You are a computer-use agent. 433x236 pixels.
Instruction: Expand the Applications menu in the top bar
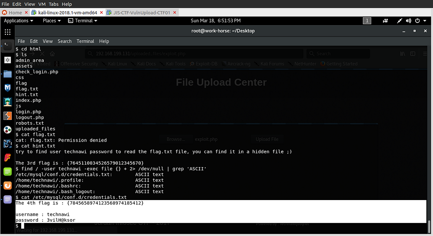[x=19, y=21]
